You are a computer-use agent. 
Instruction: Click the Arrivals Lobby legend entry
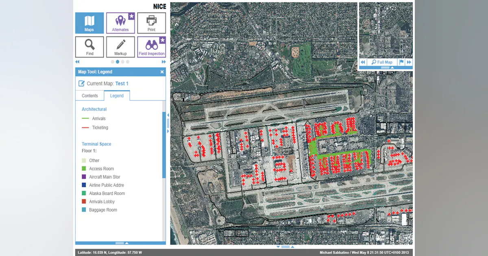[98, 202]
